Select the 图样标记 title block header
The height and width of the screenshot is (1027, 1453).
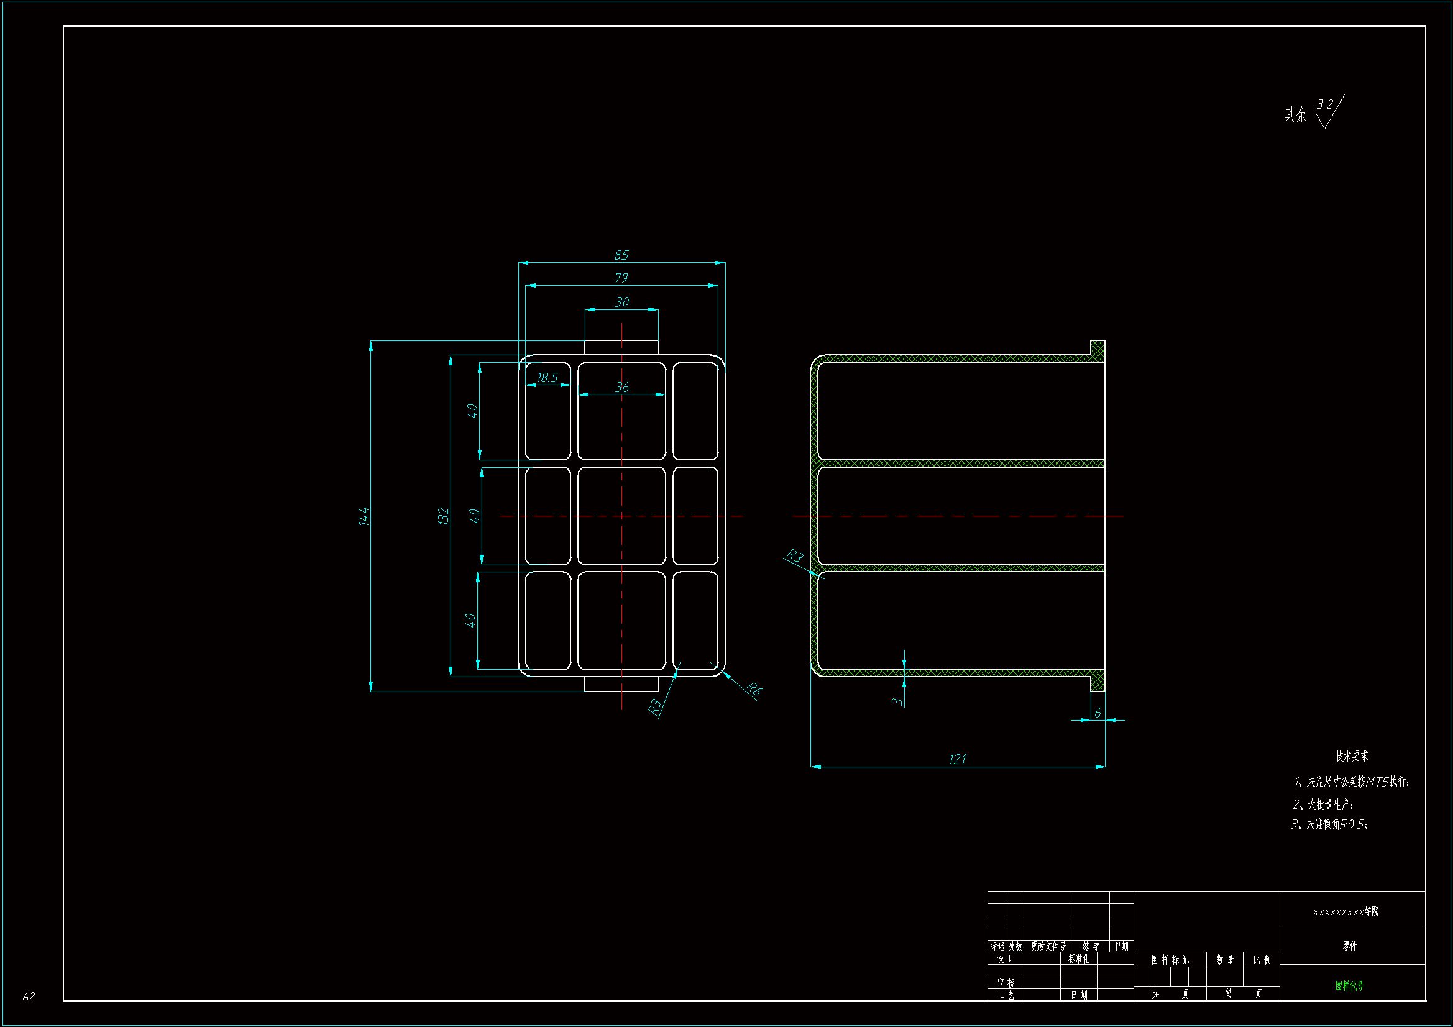(1170, 960)
